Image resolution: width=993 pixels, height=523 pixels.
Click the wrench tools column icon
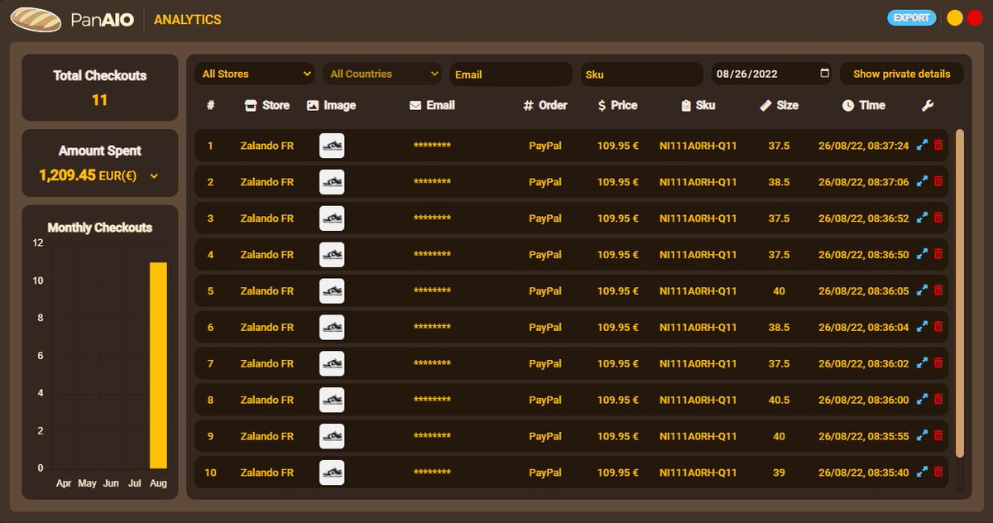[928, 105]
